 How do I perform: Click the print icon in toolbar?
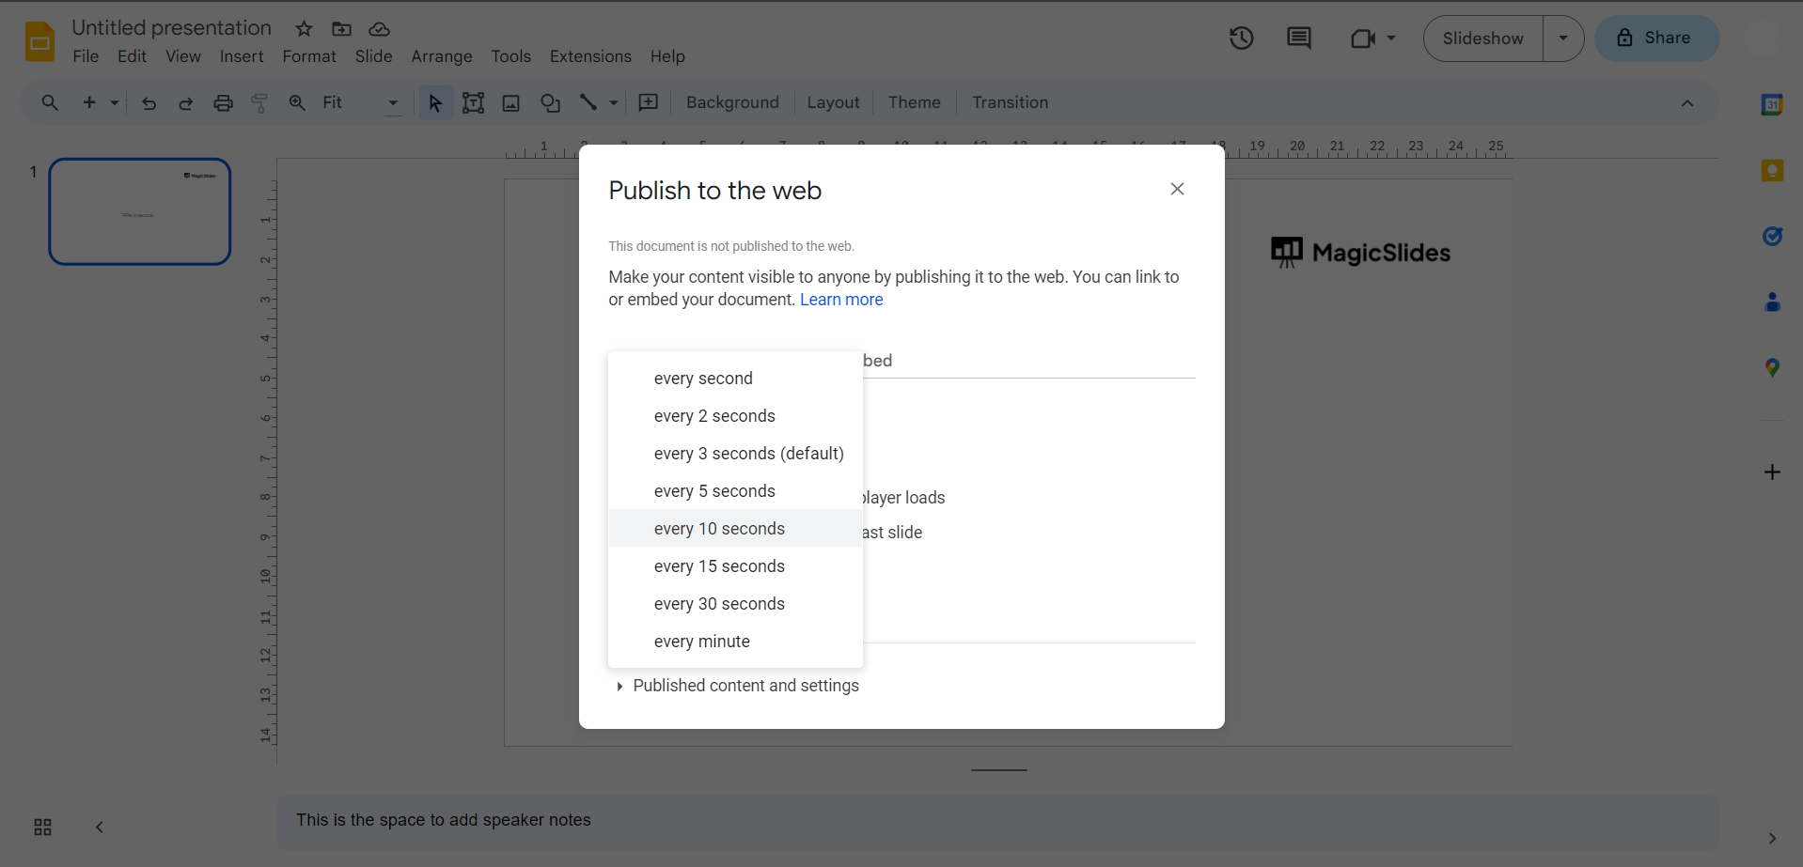tap(223, 103)
